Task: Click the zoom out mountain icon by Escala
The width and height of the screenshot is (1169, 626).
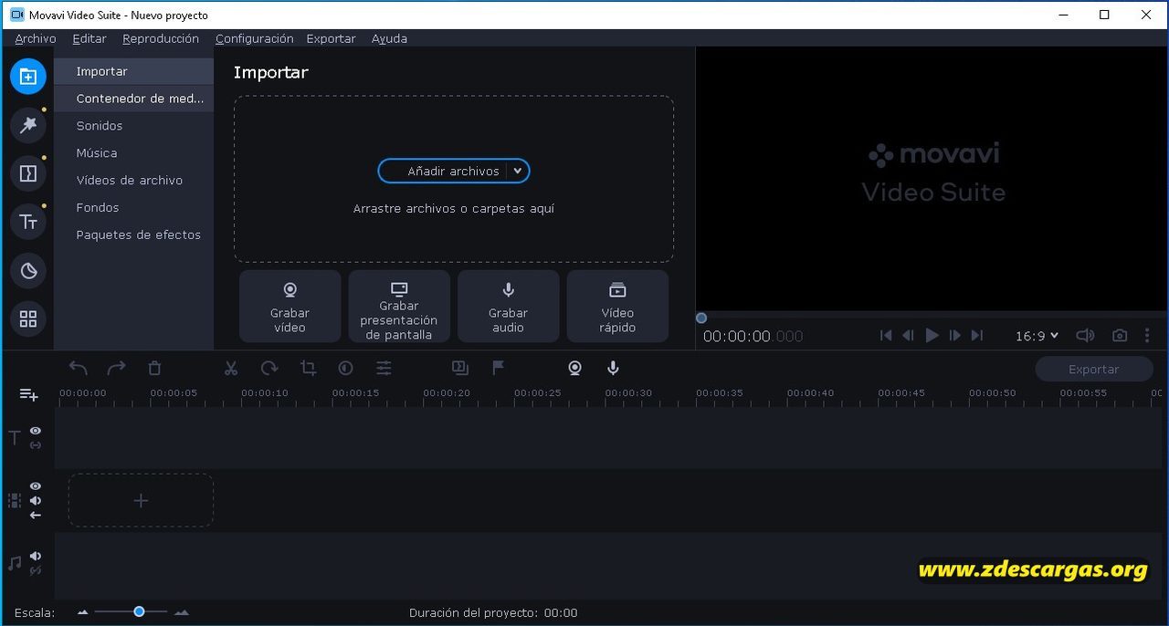Action: [x=83, y=612]
